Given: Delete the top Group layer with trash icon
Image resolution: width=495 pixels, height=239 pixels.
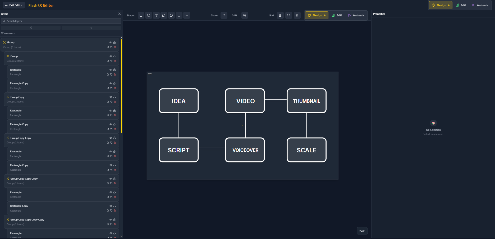Looking at the screenshot, I should coord(115,47).
